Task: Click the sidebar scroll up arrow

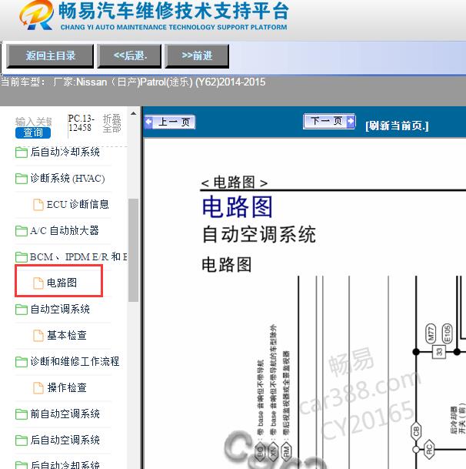Action: (x=134, y=114)
